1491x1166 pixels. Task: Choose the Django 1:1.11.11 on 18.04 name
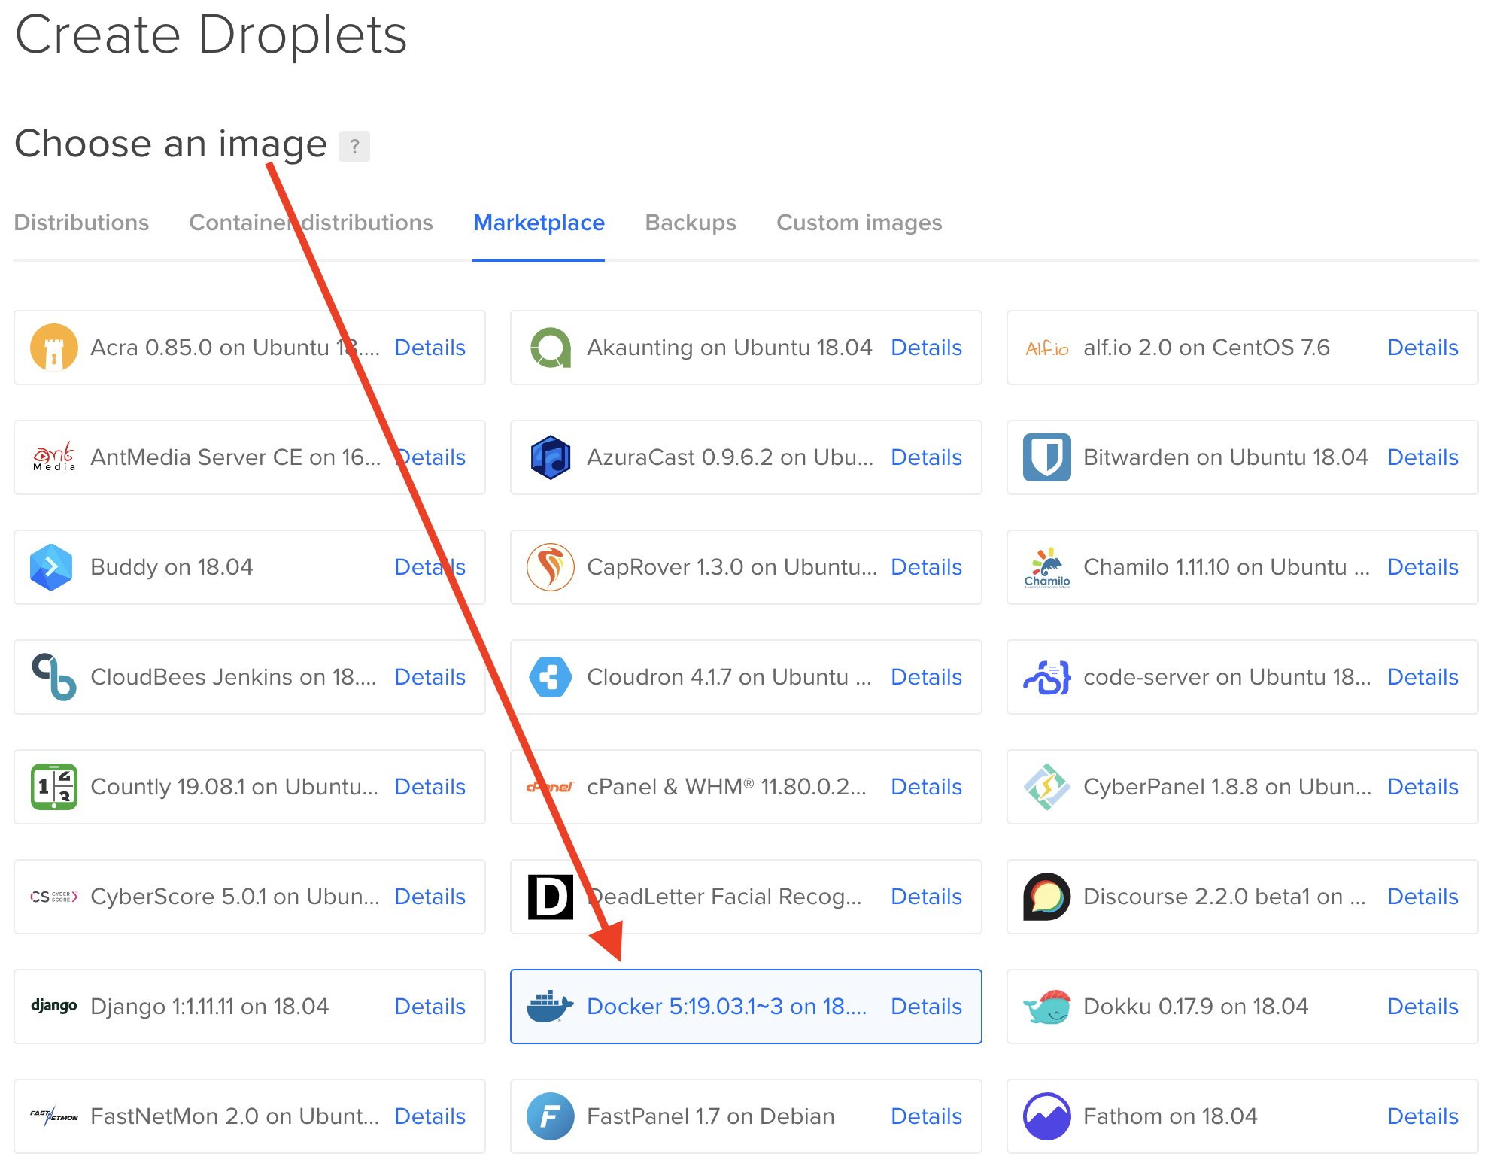click(209, 1007)
